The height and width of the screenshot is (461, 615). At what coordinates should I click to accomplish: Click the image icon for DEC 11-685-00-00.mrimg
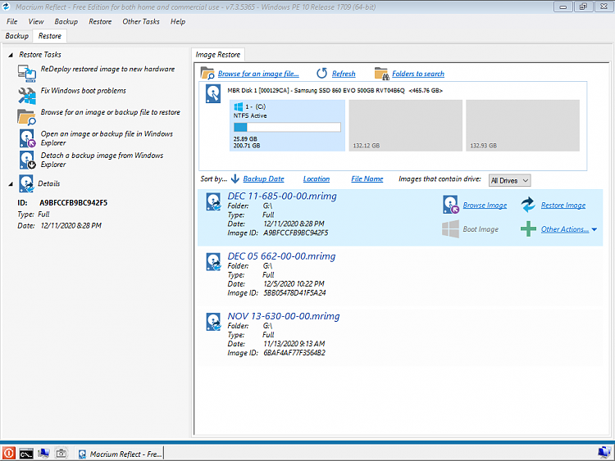click(214, 202)
